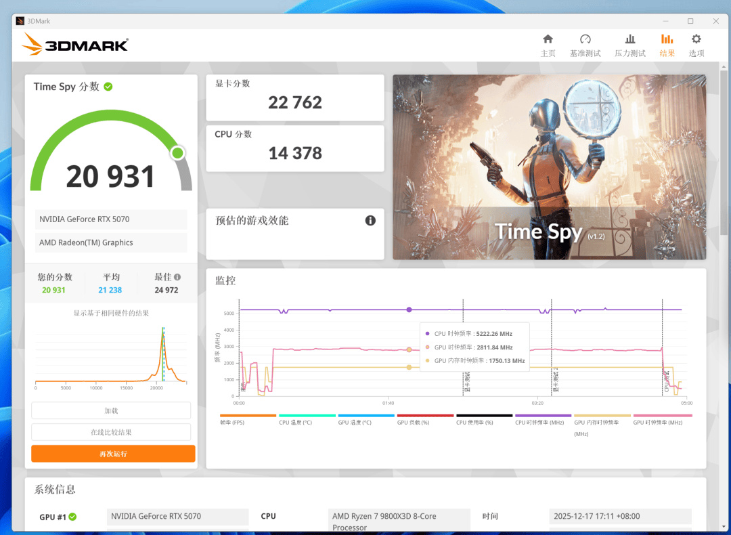The width and height of the screenshot is (731, 535).
Task: Click the pink GPU clock marker on chart
Action: coord(409,349)
